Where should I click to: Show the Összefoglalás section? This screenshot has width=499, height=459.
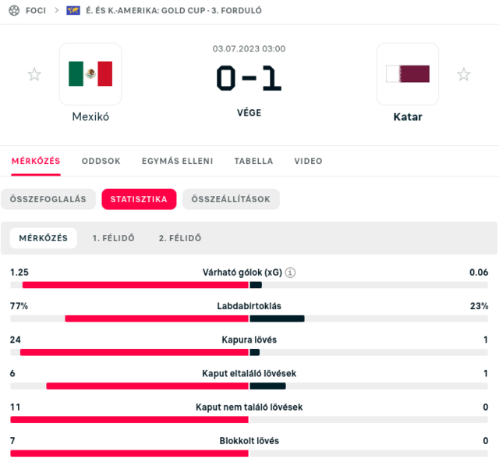[x=48, y=199]
